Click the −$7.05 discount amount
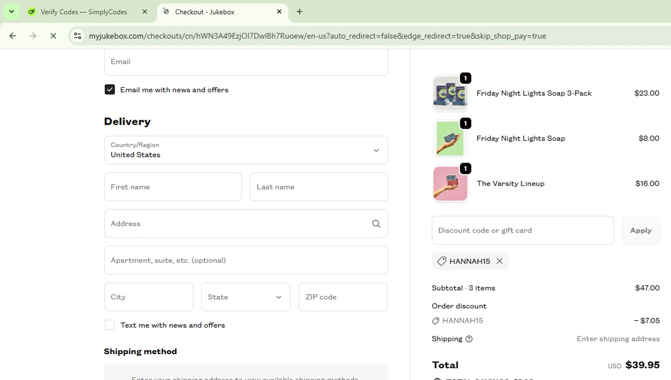Image resolution: width=671 pixels, height=380 pixels. [646, 321]
